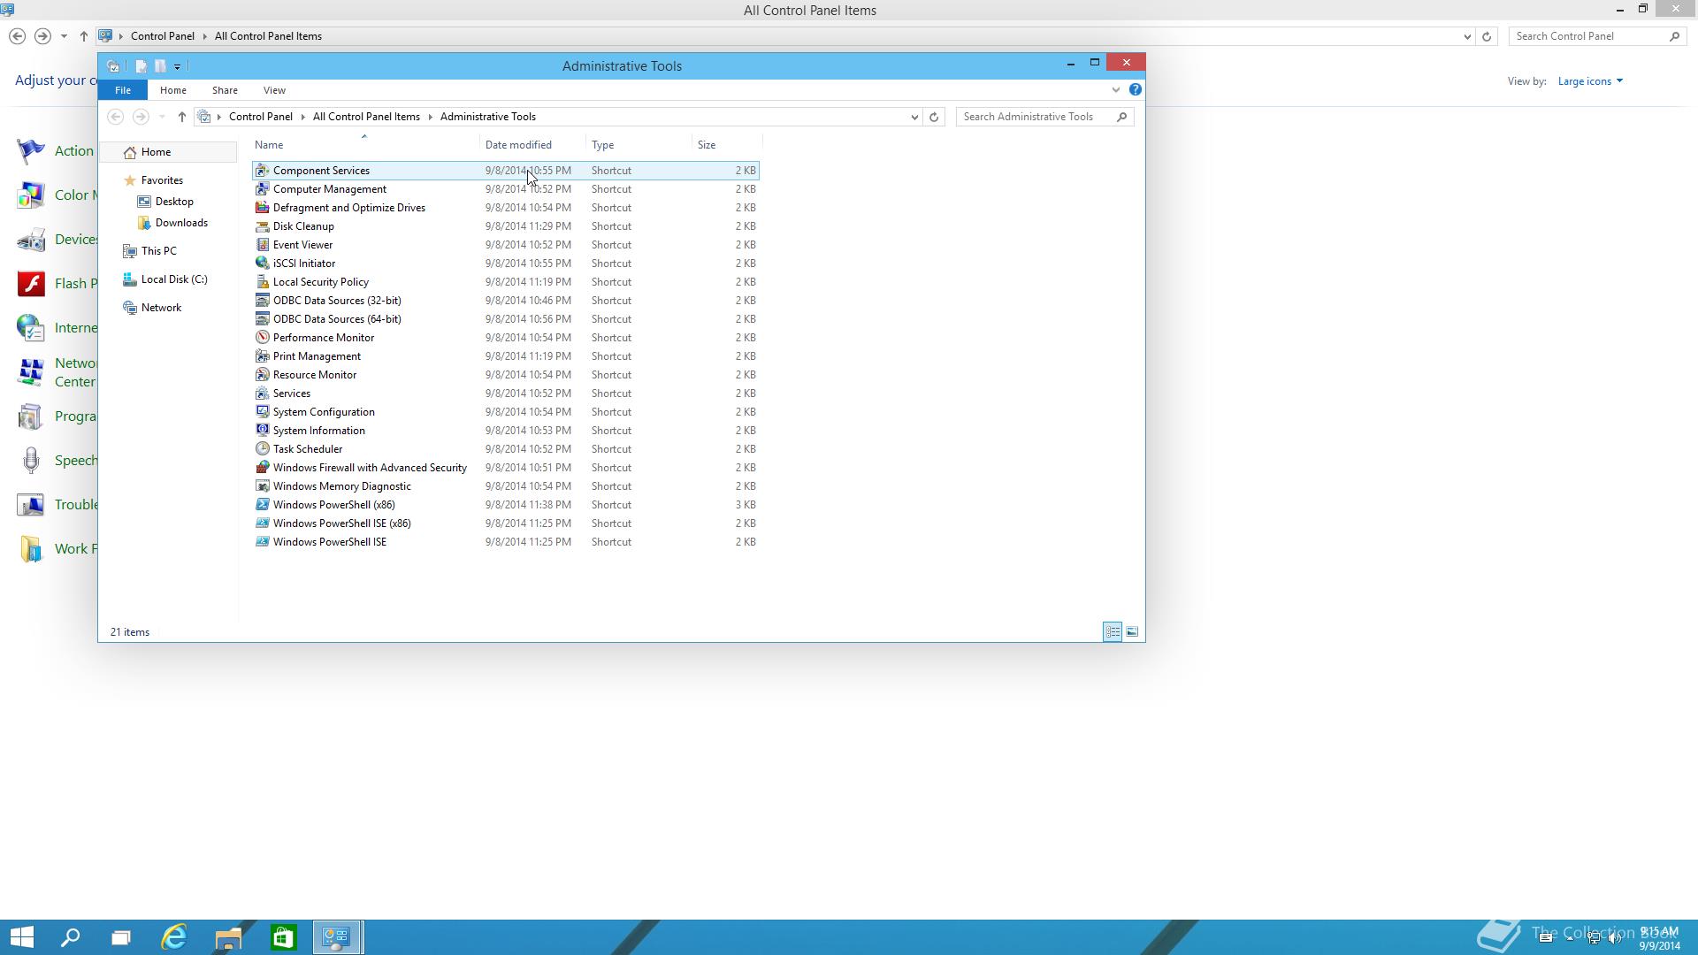Select Windows Firewall with Advanced Security icon

coord(262,468)
